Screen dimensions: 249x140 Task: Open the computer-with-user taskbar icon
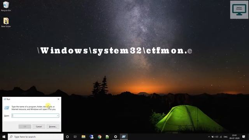click(x=91, y=136)
